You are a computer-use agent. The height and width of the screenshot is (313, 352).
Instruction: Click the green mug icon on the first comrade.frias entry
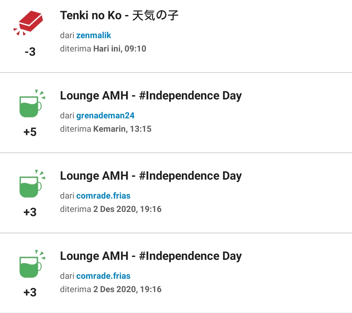coord(30,185)
